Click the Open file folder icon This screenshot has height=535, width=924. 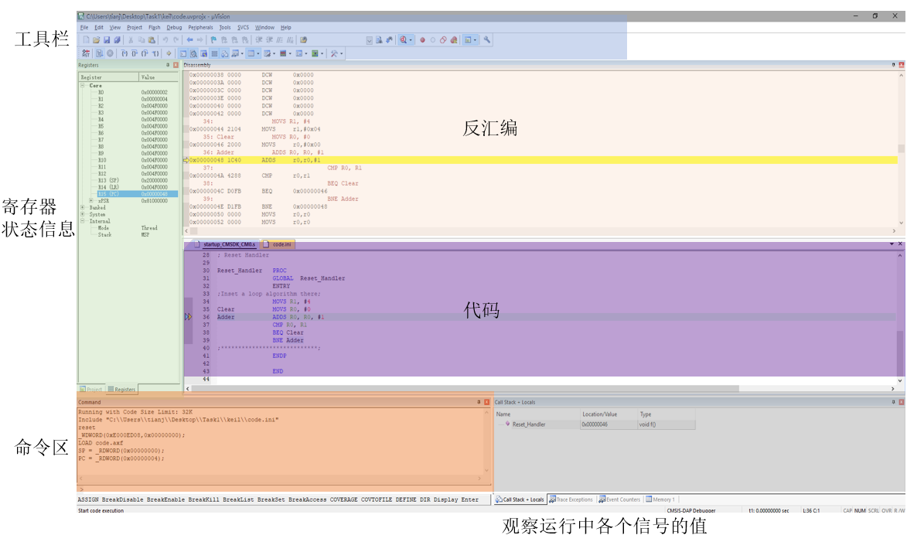[97, 39]
